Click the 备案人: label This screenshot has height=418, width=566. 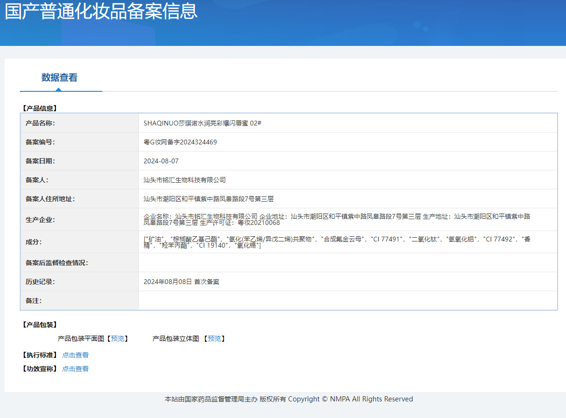click(x=37, y=180)
